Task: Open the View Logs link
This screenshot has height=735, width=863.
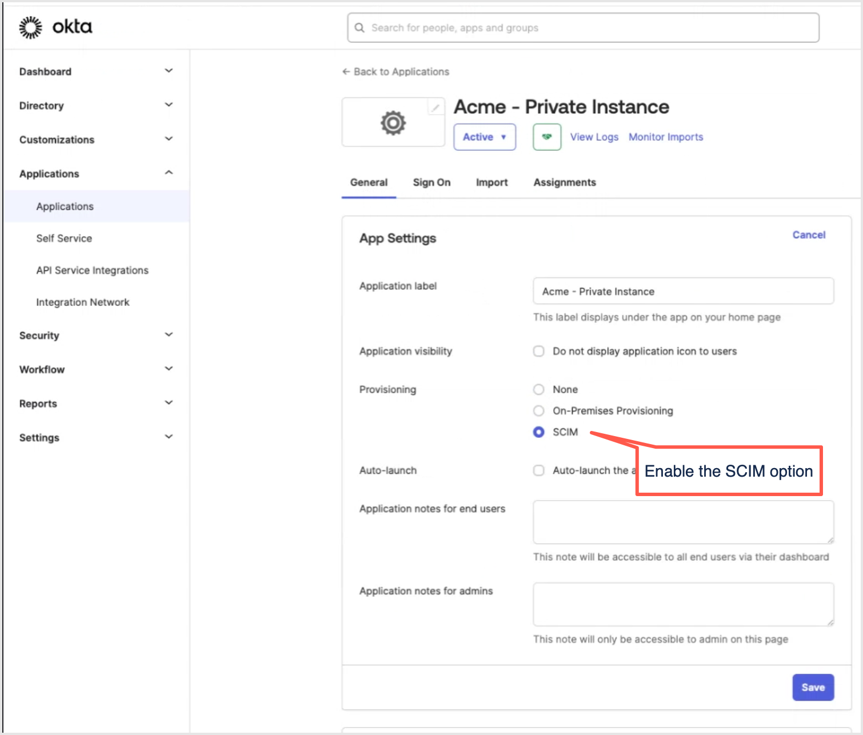Action: pos(594,137)
